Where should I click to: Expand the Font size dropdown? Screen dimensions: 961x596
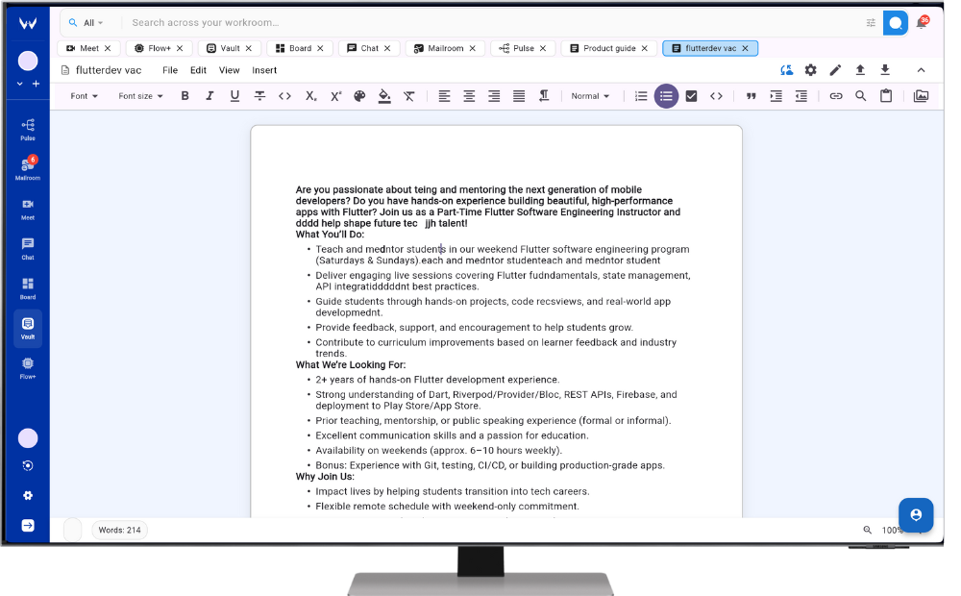click(x=140, y=96)
